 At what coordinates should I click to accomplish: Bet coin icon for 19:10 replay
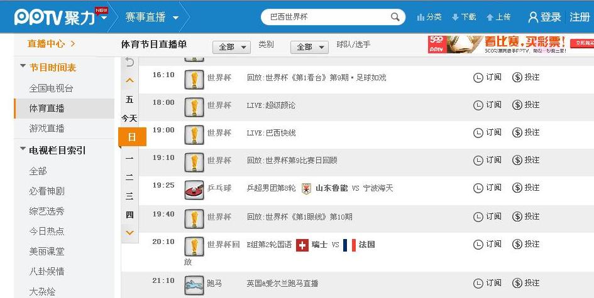517,161
